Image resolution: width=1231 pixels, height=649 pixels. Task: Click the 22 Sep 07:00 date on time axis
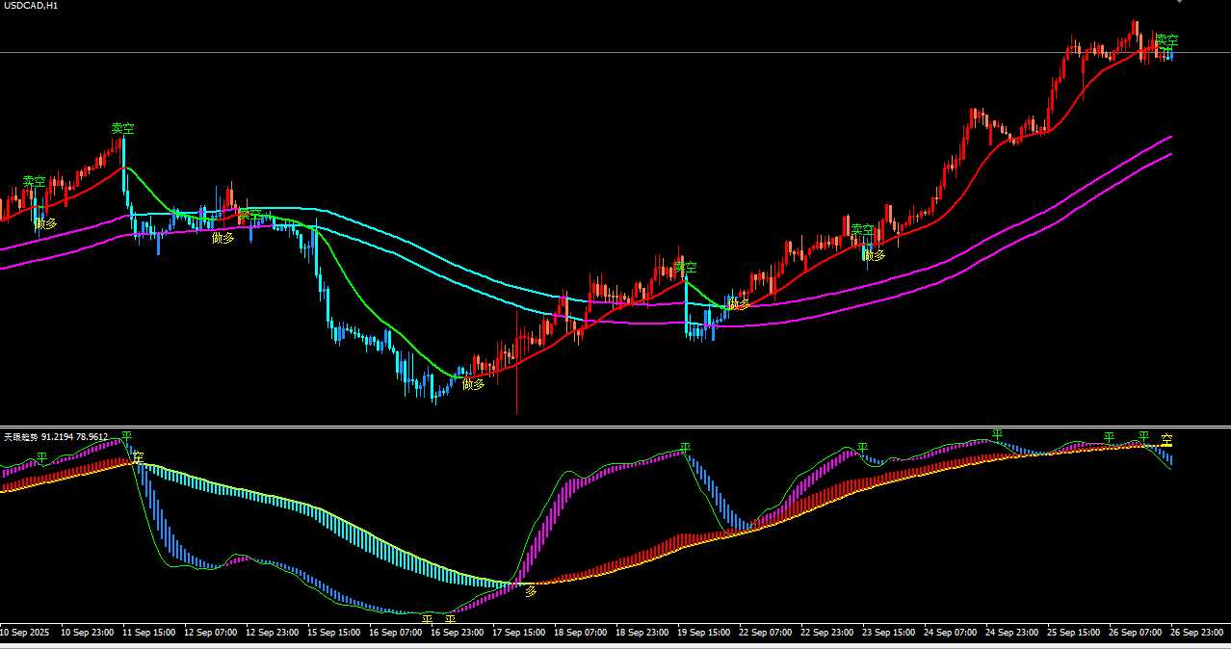(765, 633)
